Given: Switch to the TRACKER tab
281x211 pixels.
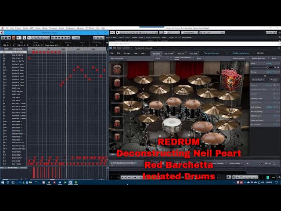Looking at the screenshot, I should pyautogui.click(x=193, y=54).
